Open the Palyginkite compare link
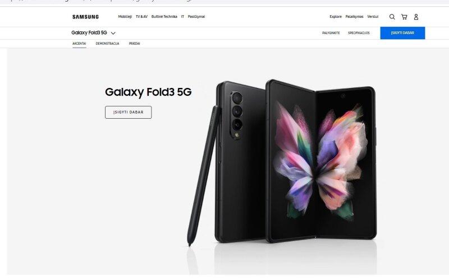This screenshot has height=280, width=449. click(331, 33)
